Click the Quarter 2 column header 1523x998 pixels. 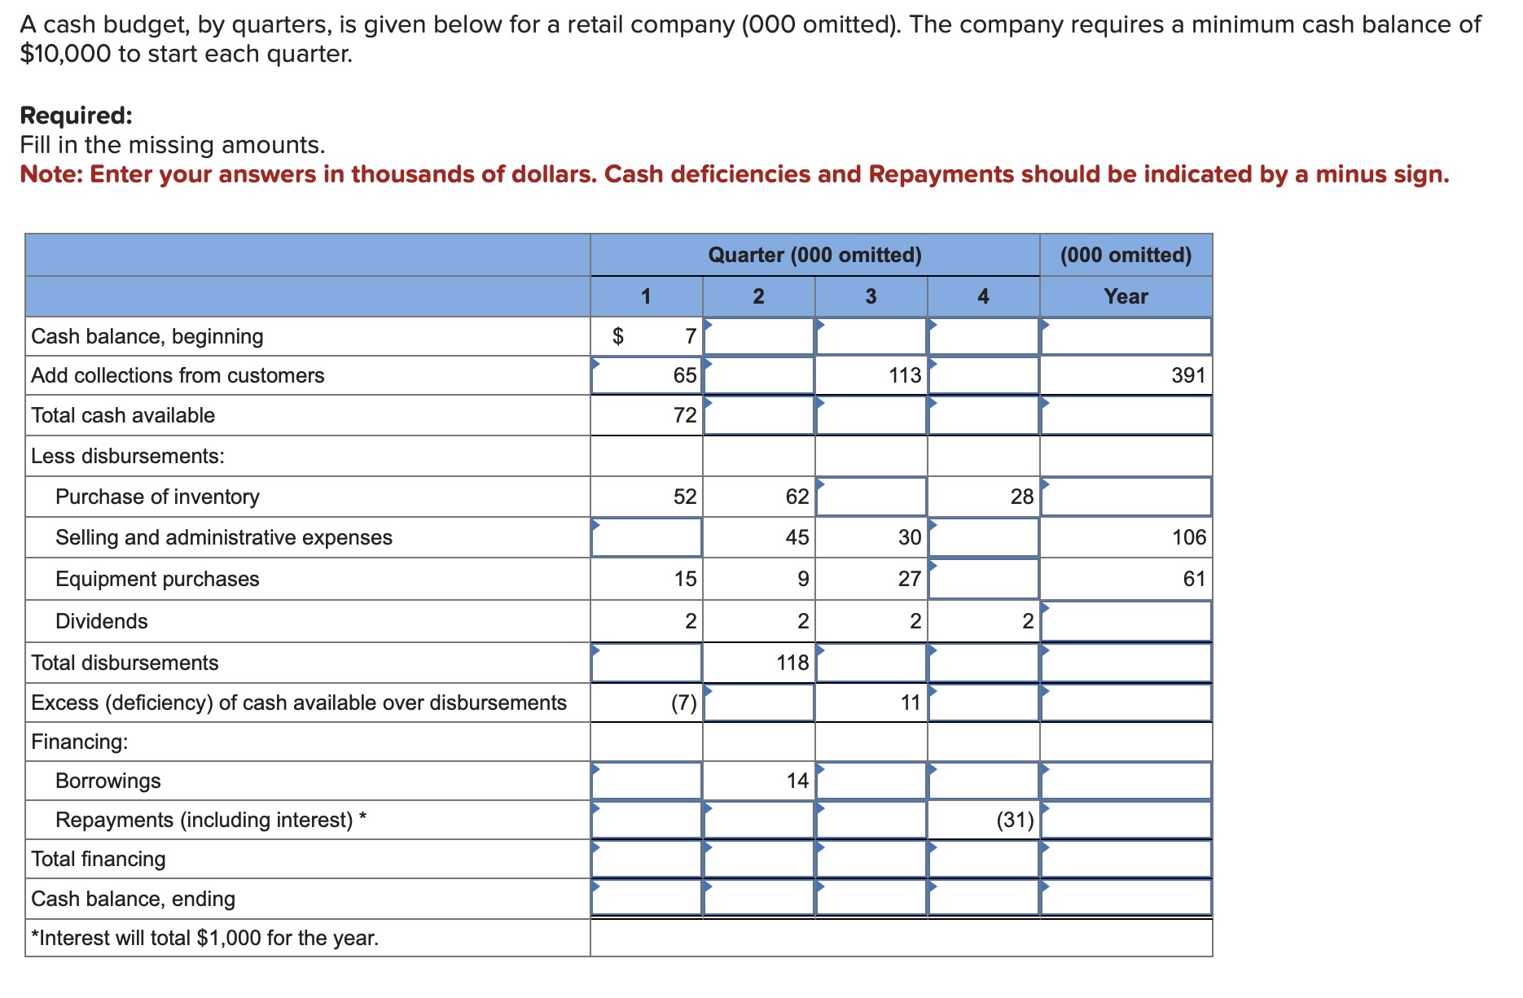[x=757, y=296]
